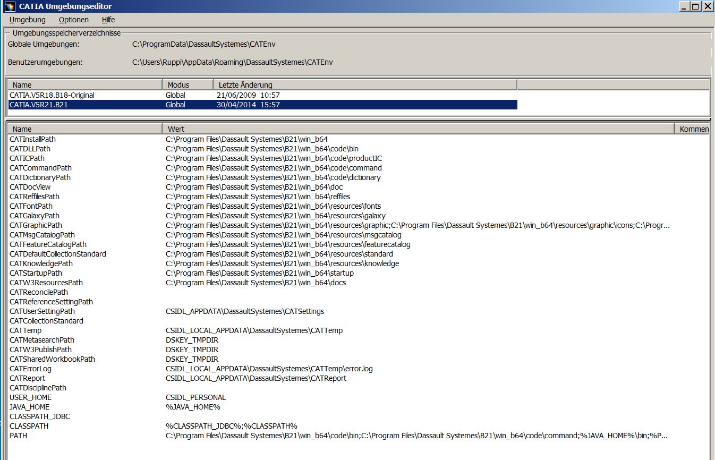This screenshot has width=715, height=460.
Task: Select the CATDisciplinePath variable
Action: pyautogui.click(x=38, y=388)
